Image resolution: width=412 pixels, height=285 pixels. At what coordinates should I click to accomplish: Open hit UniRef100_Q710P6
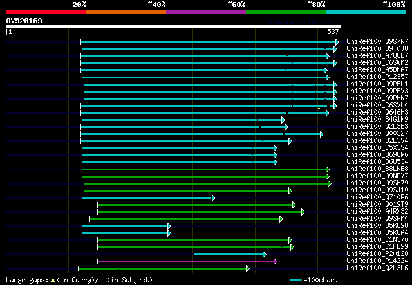[377, 198]
